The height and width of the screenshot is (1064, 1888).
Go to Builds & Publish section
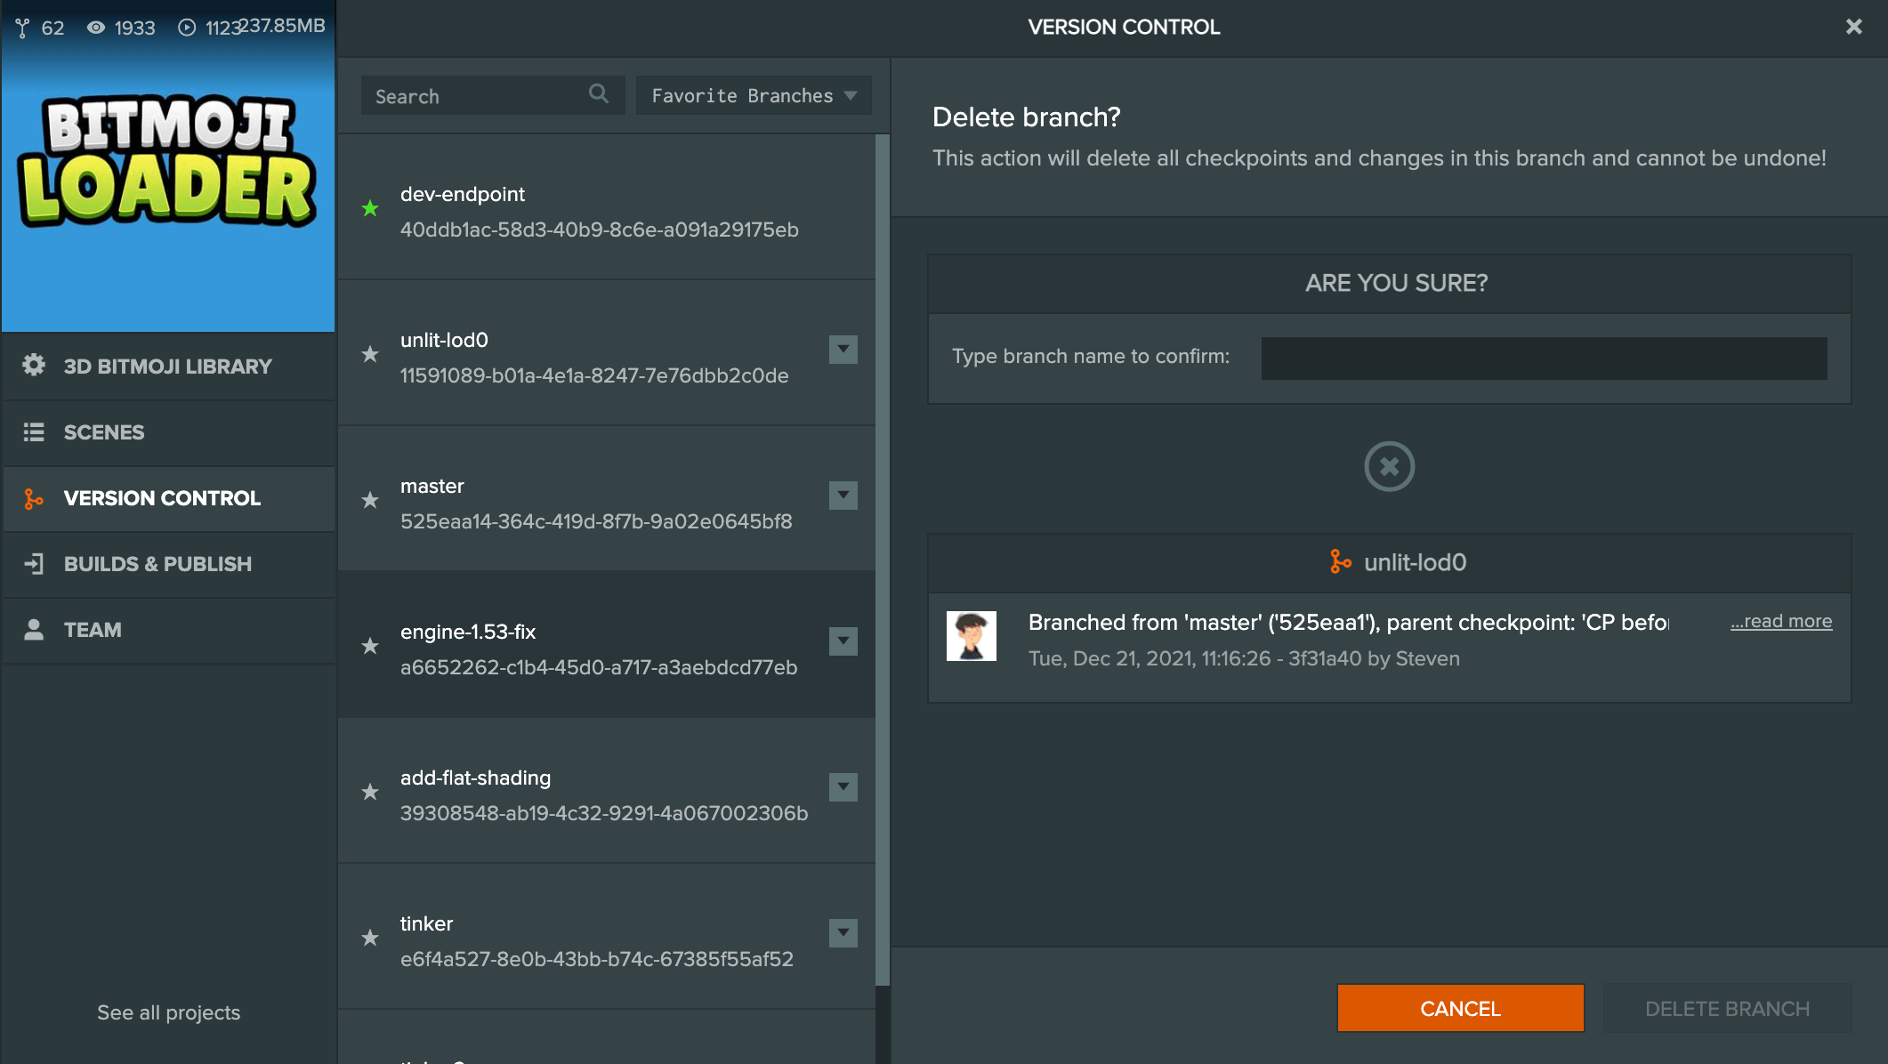[157, 564]
